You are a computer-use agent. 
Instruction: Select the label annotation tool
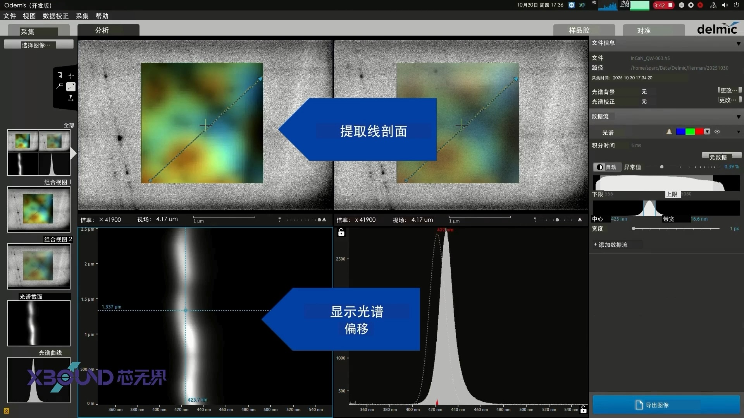60,86
